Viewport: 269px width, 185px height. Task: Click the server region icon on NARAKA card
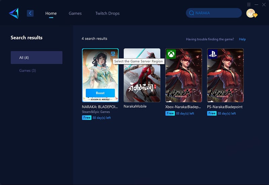pos(113,54)
